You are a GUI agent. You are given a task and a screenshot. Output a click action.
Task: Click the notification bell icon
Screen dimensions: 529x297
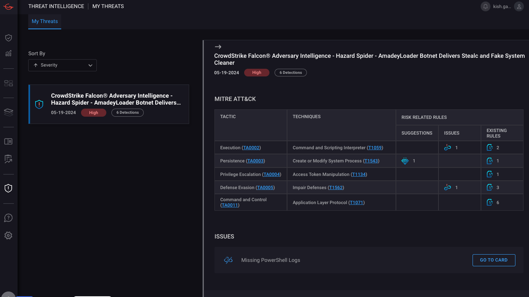485,7
